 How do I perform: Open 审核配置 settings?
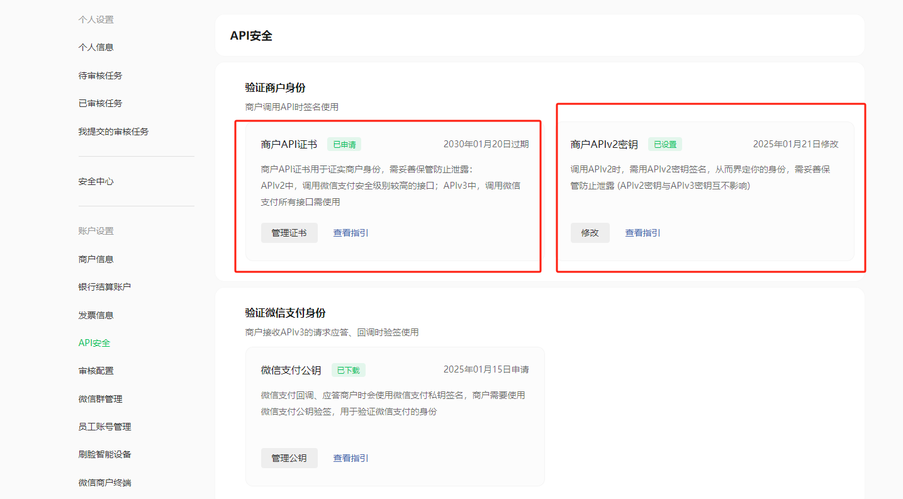click(x=96, y=371)
